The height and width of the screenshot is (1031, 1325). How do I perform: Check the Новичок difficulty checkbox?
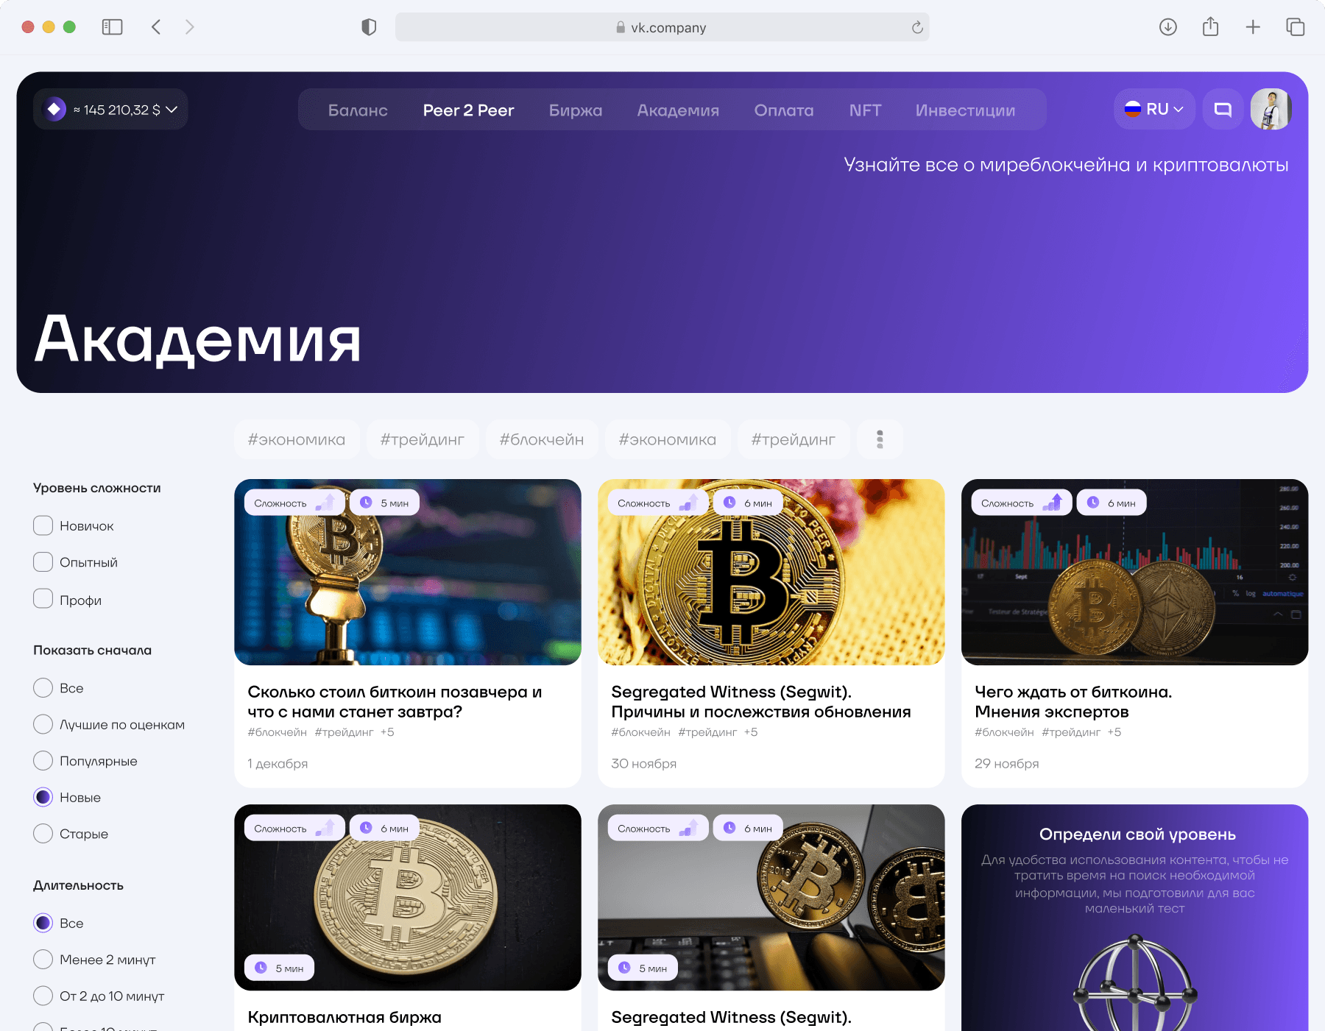point(43,525)
